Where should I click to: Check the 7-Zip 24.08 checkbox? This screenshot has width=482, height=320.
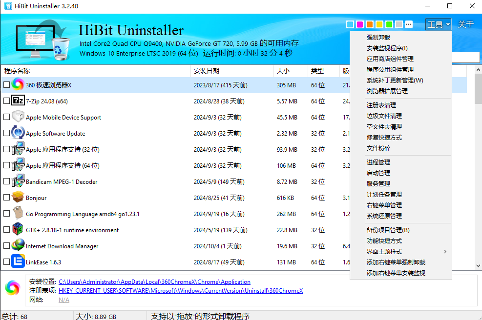click(6, 100)
